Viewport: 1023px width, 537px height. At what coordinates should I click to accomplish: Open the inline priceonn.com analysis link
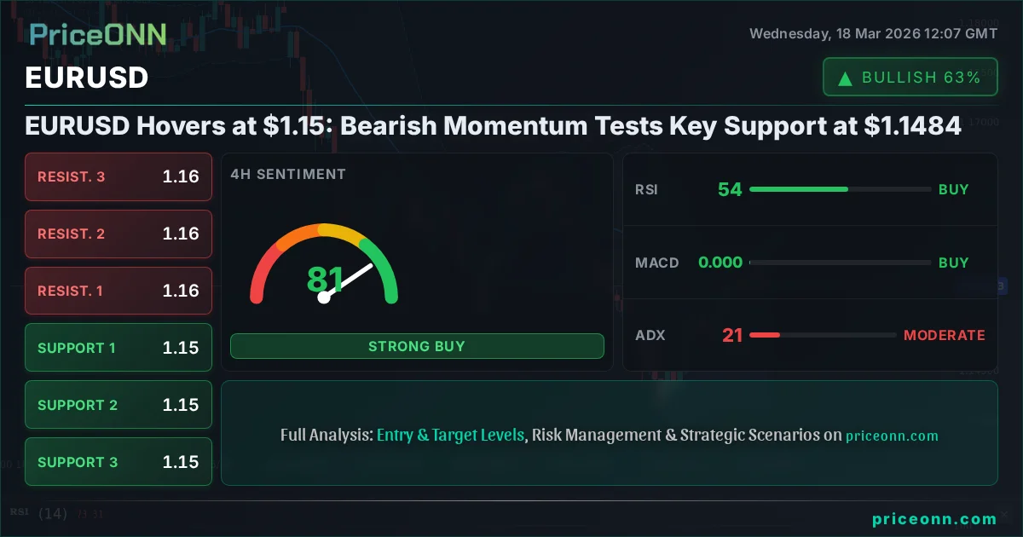point(892,436)
